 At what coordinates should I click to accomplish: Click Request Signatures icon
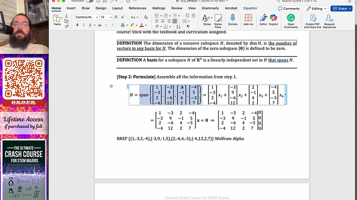pyautogui.click(x=329, y=21)
